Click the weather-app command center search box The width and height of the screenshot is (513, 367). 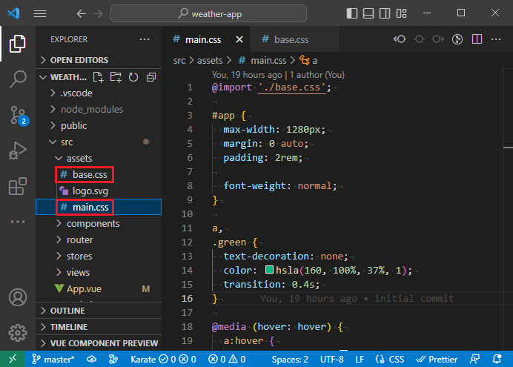[x=209, y=14]
